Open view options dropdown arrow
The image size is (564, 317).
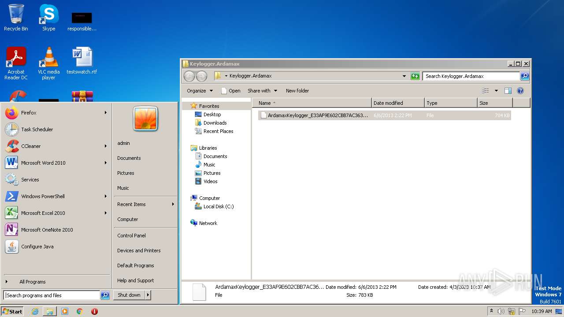[496, 91]
